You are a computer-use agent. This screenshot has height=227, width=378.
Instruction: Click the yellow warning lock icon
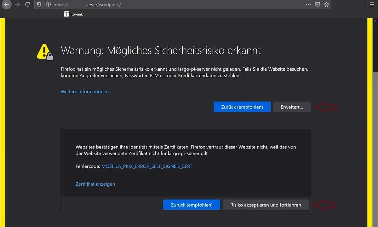(45, 52)
